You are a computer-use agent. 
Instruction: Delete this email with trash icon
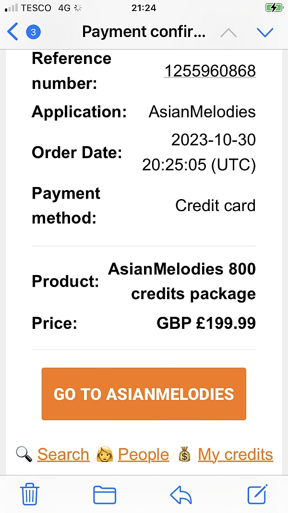tap(30, 494)
